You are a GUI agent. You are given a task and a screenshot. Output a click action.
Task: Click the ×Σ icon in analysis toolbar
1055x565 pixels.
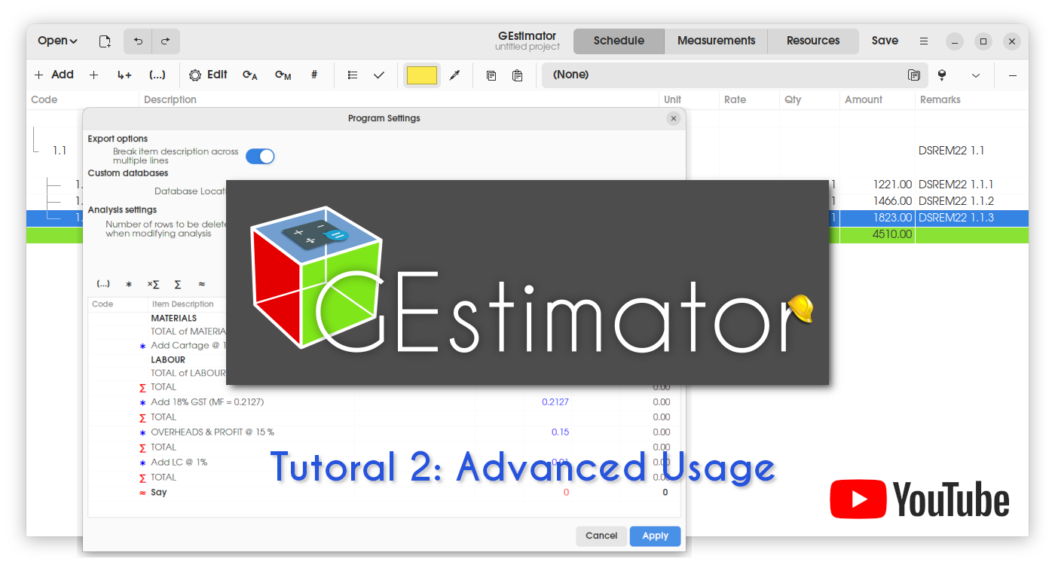coord(153,284)
